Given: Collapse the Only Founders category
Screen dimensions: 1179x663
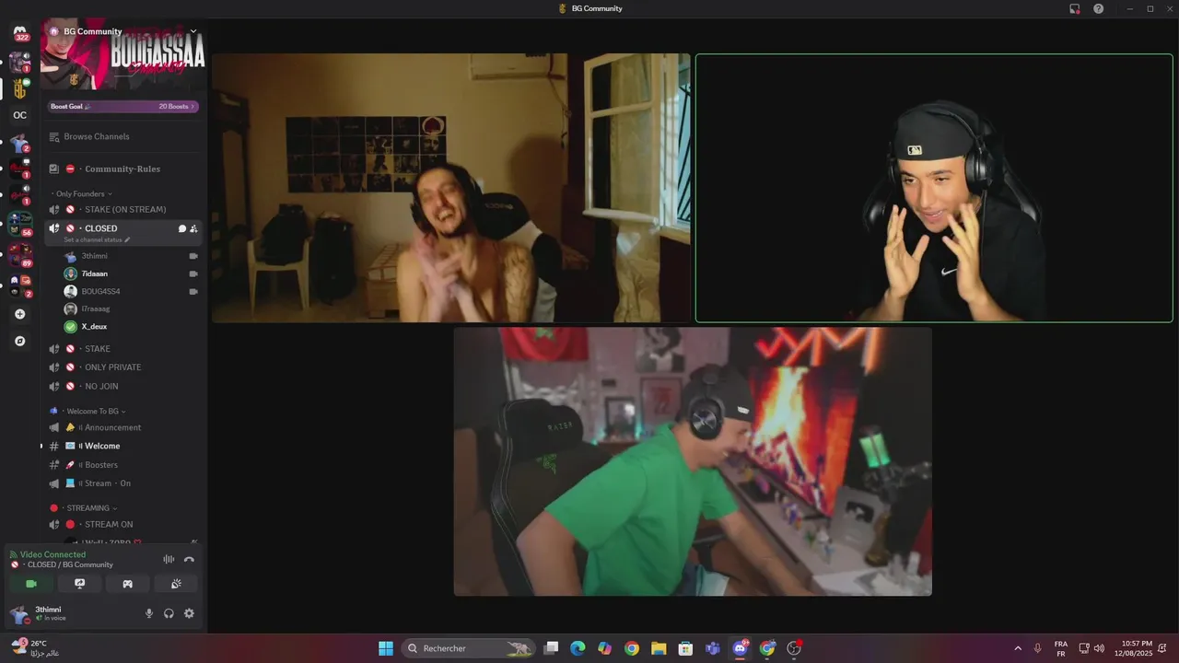Looking at the screenshot, I should (83, 194).
